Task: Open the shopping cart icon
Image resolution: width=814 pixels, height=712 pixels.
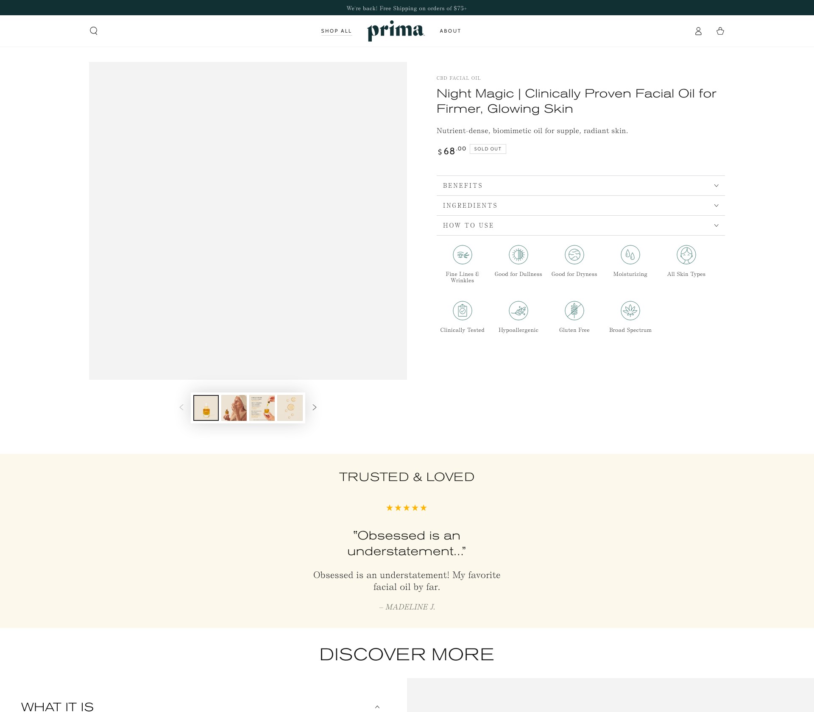Action: click(720, 31)
